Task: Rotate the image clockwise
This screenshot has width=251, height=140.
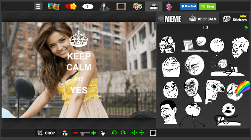Action: [123, 132]
